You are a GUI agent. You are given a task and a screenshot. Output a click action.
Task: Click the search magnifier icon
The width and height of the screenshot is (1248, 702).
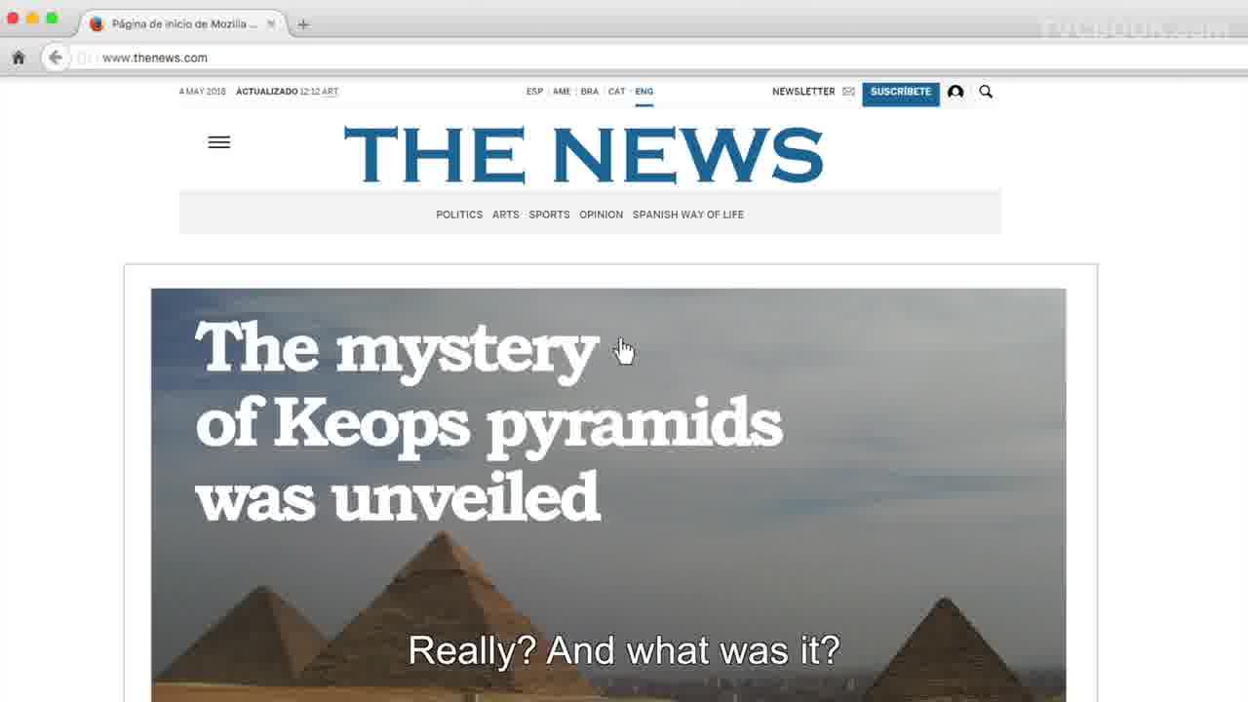[x=986, y=92]
